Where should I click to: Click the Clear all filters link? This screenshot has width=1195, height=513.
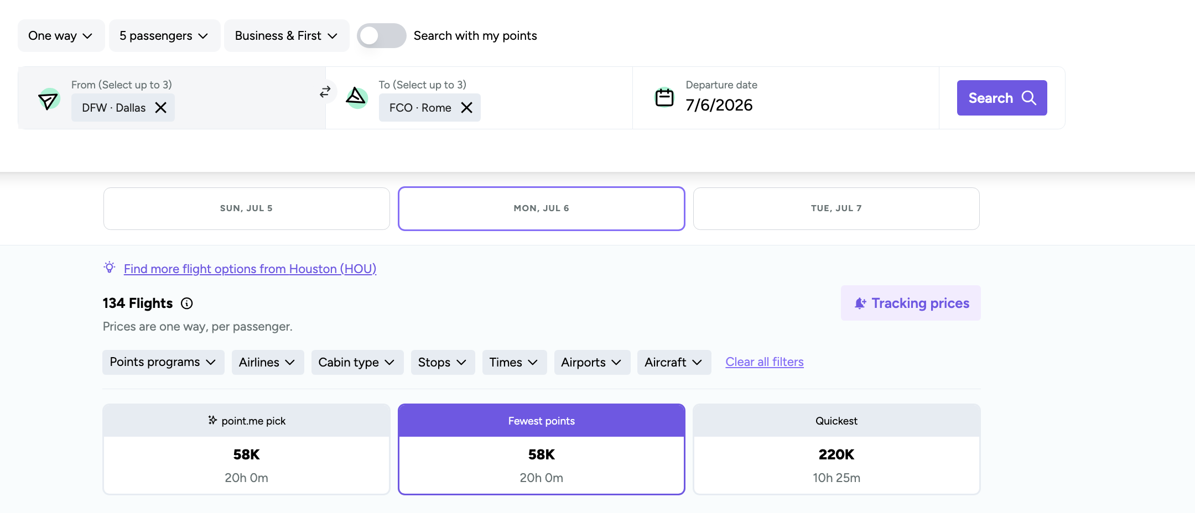point(764,362)
